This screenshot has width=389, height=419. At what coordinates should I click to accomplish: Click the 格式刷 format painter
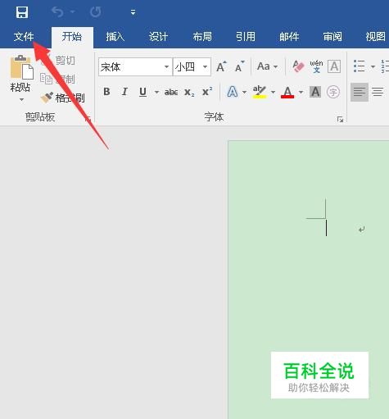point(62,98)
